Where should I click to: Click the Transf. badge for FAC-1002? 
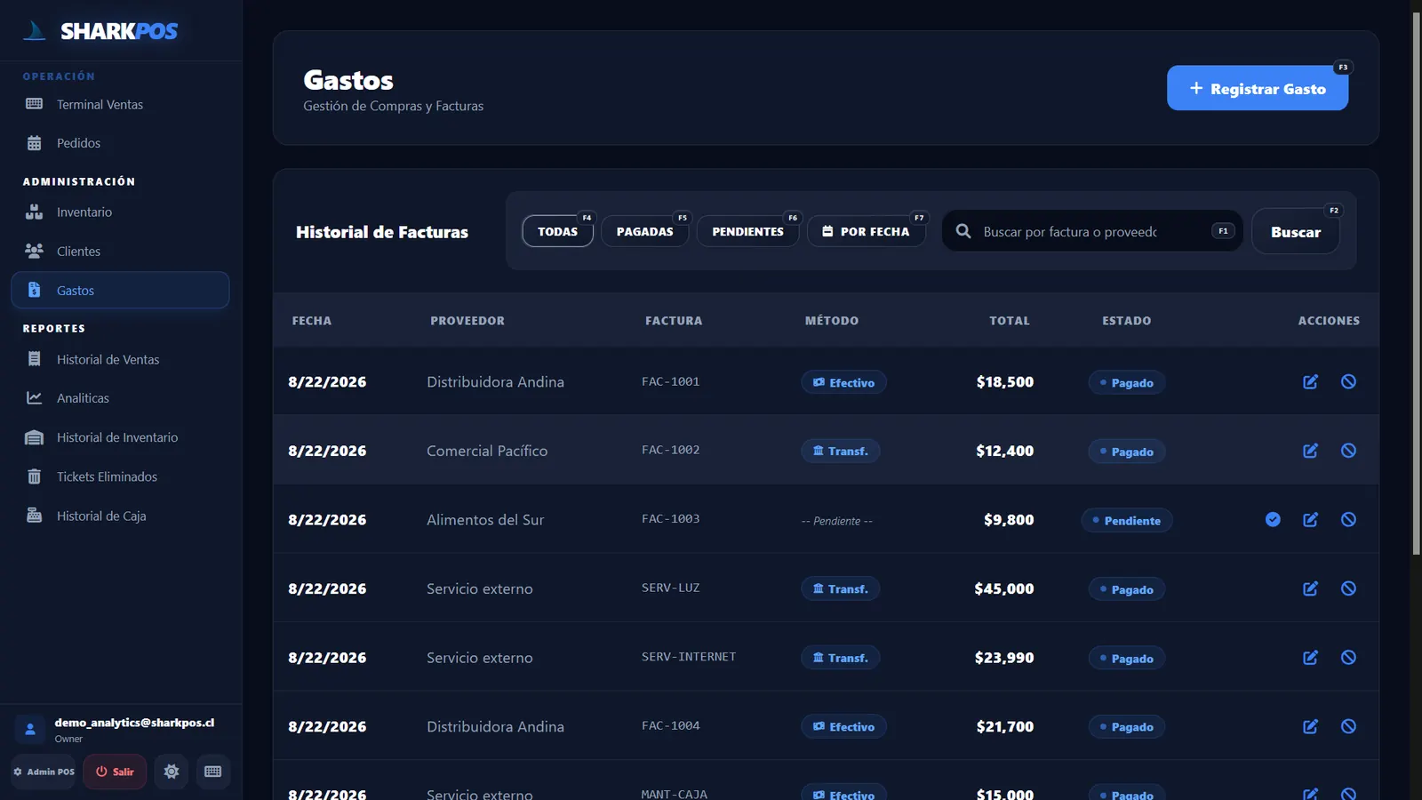pyautogui.click(x=840, y=451)
